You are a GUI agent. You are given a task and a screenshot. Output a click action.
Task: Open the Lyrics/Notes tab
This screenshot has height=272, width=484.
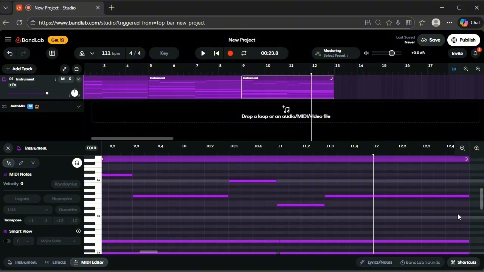click(376, 262)
